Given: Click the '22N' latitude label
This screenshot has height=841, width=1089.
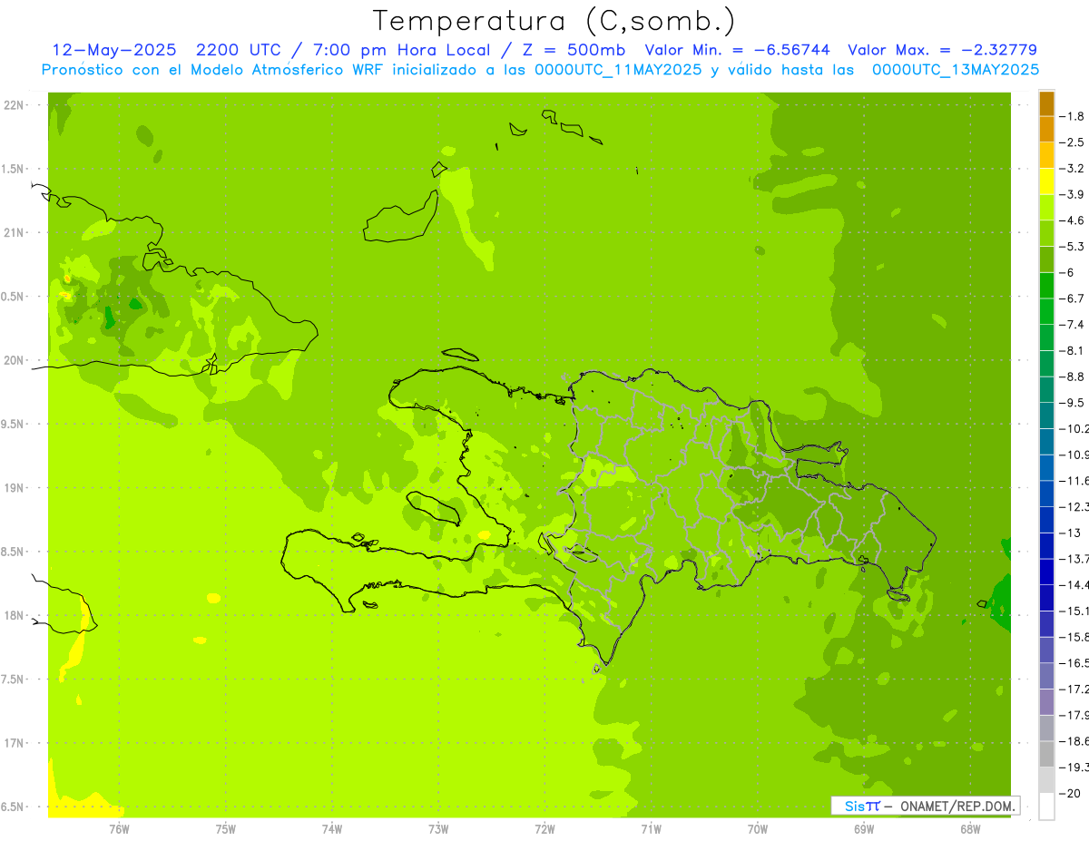Looking at the screenshot, I should (x=15, y=105).
